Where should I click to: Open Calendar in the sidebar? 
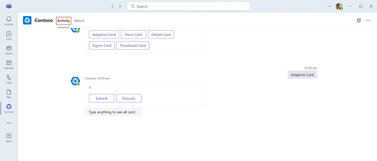pyautogui.click(x=9, y=65)
